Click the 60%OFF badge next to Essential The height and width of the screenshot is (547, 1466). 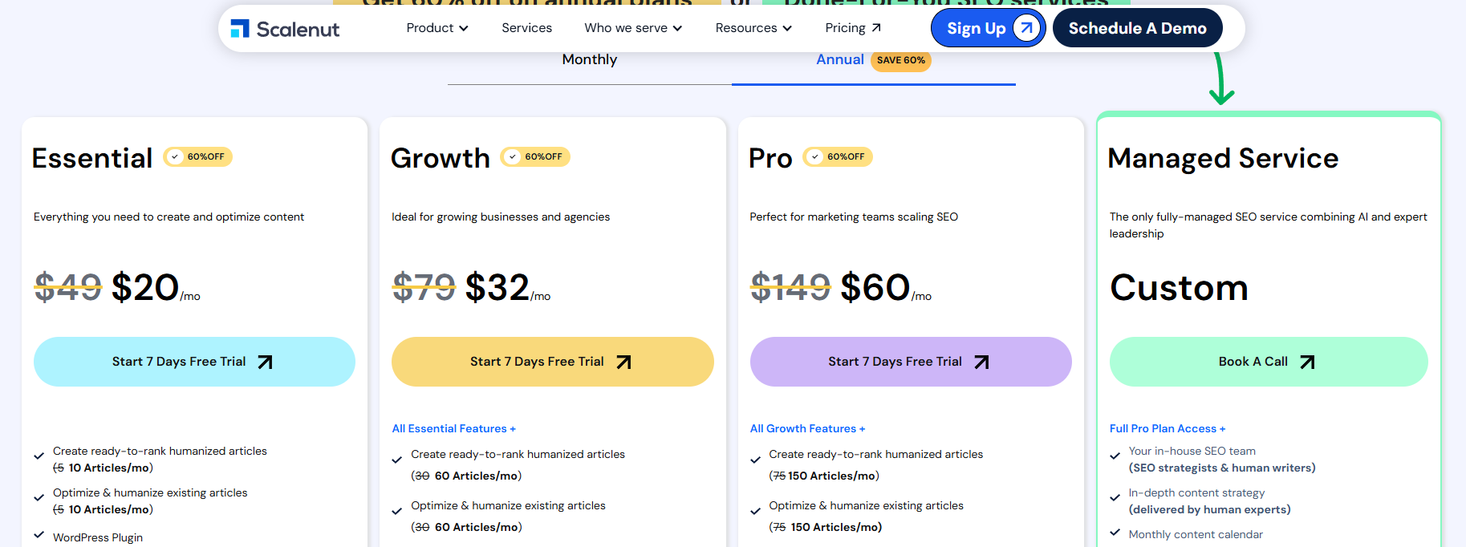pos(198,156)
